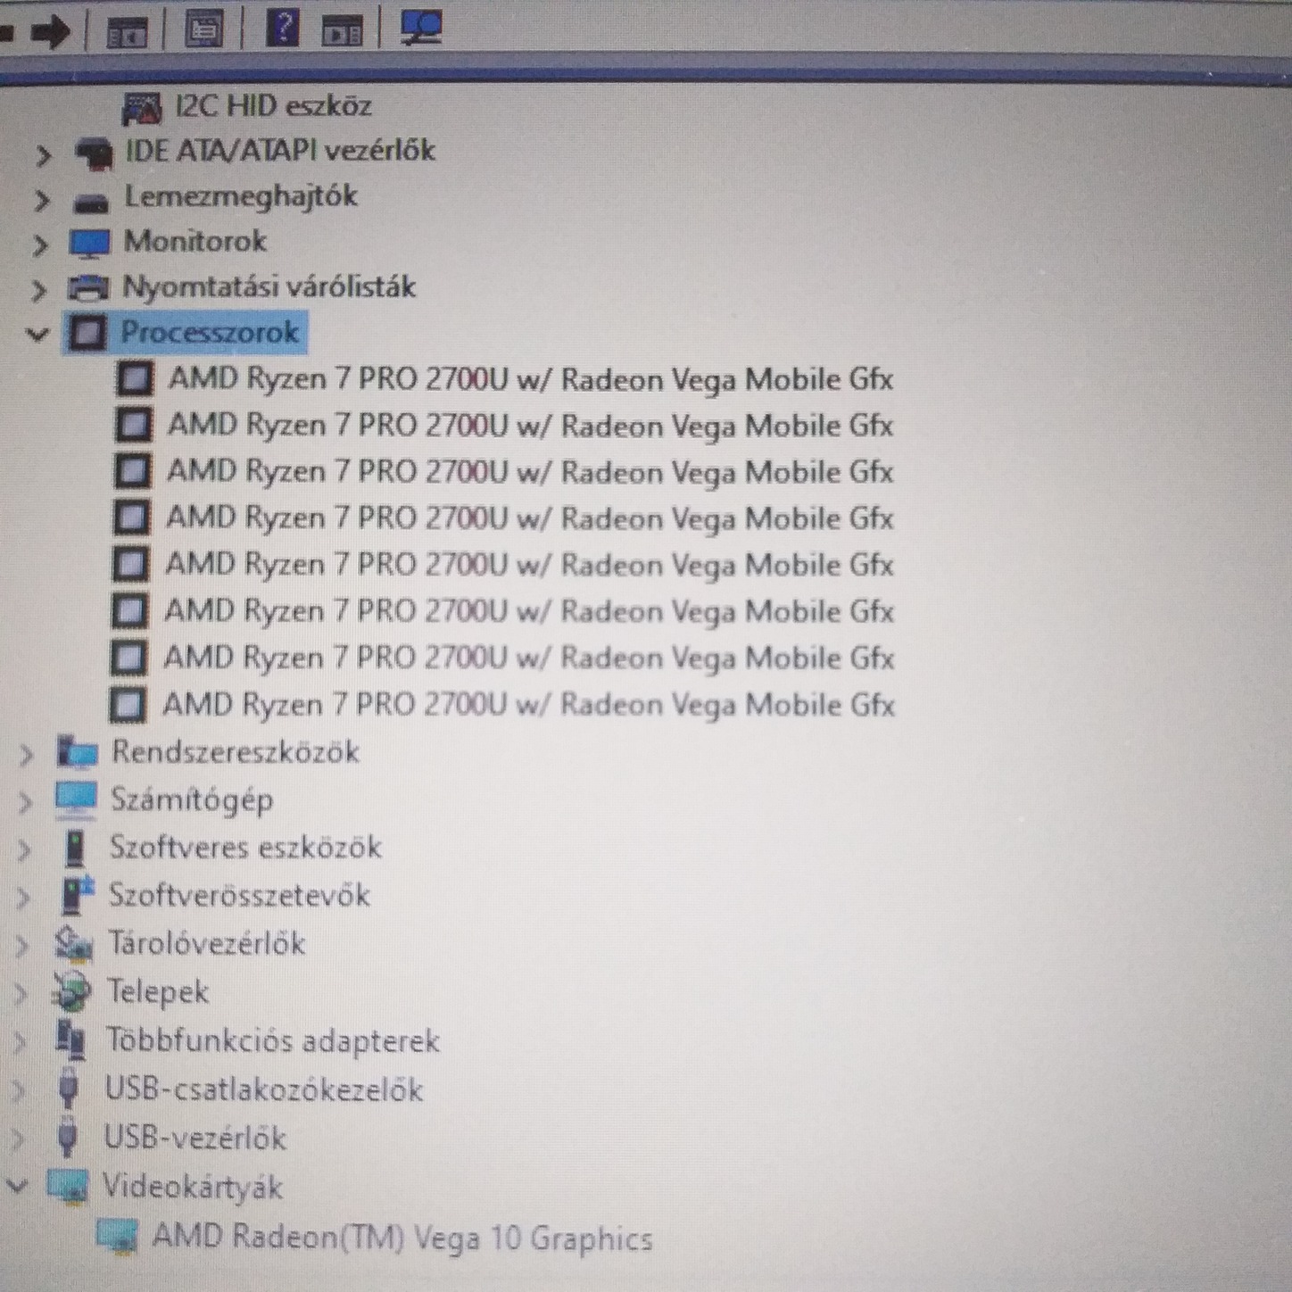Click the USB-csatlakozókezelők plug icon

[68, 1089]
